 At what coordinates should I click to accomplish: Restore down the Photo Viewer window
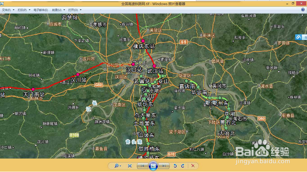(293, 3)
